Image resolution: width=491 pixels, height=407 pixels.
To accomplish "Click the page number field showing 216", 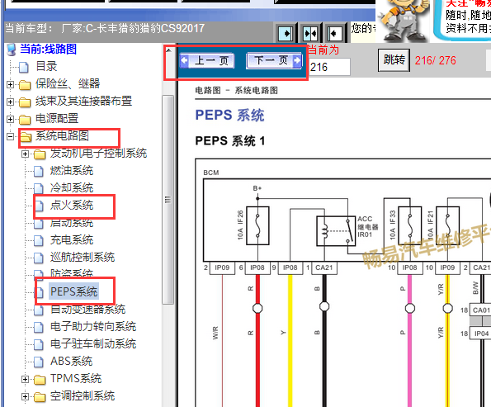I will pyautogui.click(x=329, y=67).
